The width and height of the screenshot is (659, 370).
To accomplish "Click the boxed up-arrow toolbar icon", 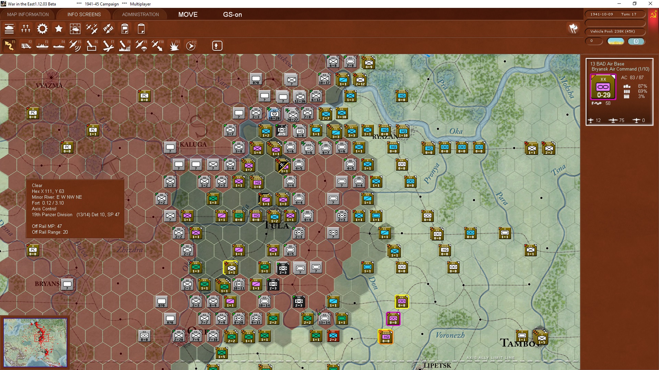I will tap(217, 46).
